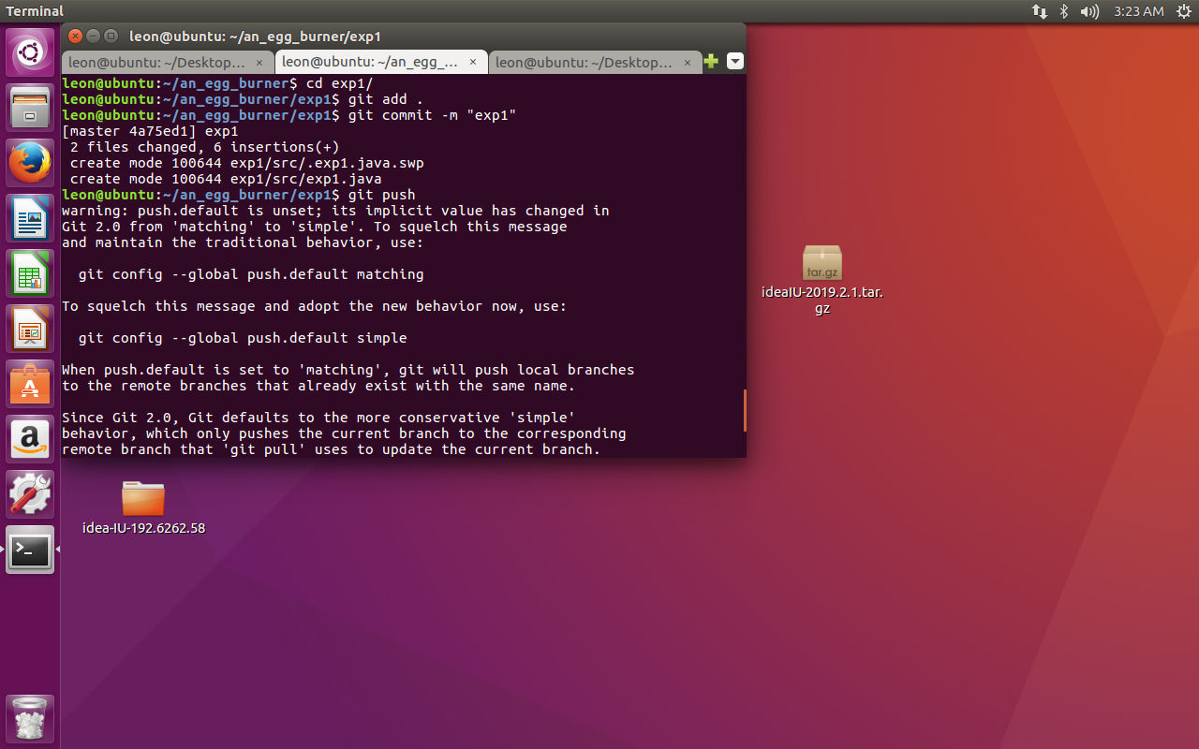Open the sound volume indicator
Viewport: 1199px width, 749px height.
coord(1089,11)
